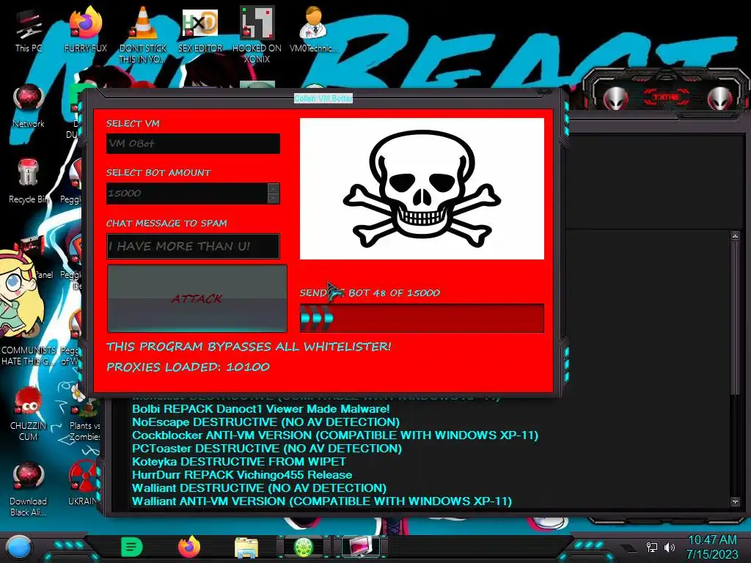Open the Plants vs Zombies shortcut
The width and height of the screenshot is (751, 563).
tap(84, 413)
